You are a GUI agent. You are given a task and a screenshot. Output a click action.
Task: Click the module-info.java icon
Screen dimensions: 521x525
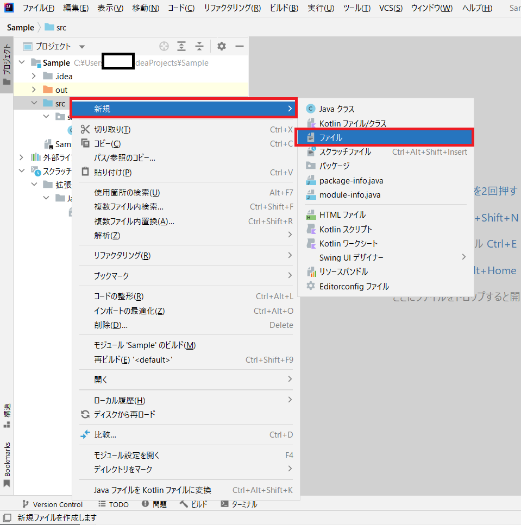pos(311,194)
